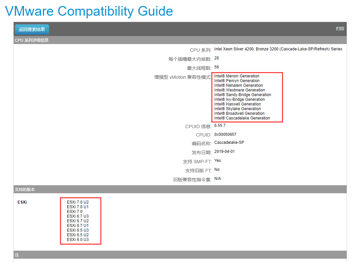Click the 每个插槽最大内核数 label
Screen dimensions: 356x262
pyautogui.click(x=190, y=59)
